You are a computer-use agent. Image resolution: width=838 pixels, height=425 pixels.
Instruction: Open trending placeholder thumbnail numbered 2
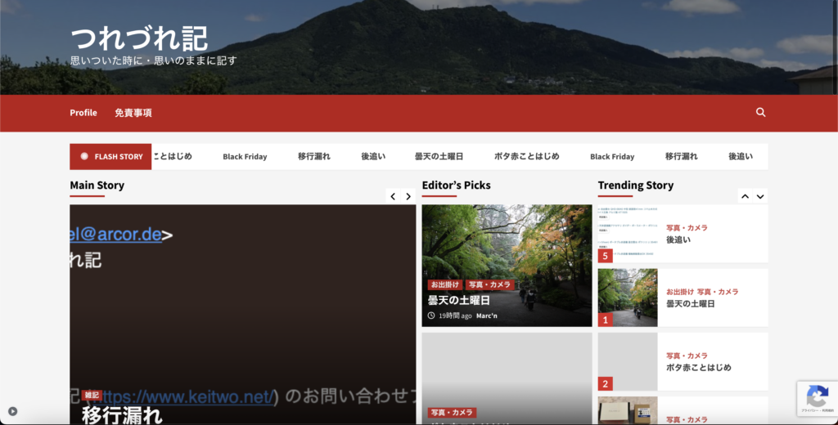628,361
